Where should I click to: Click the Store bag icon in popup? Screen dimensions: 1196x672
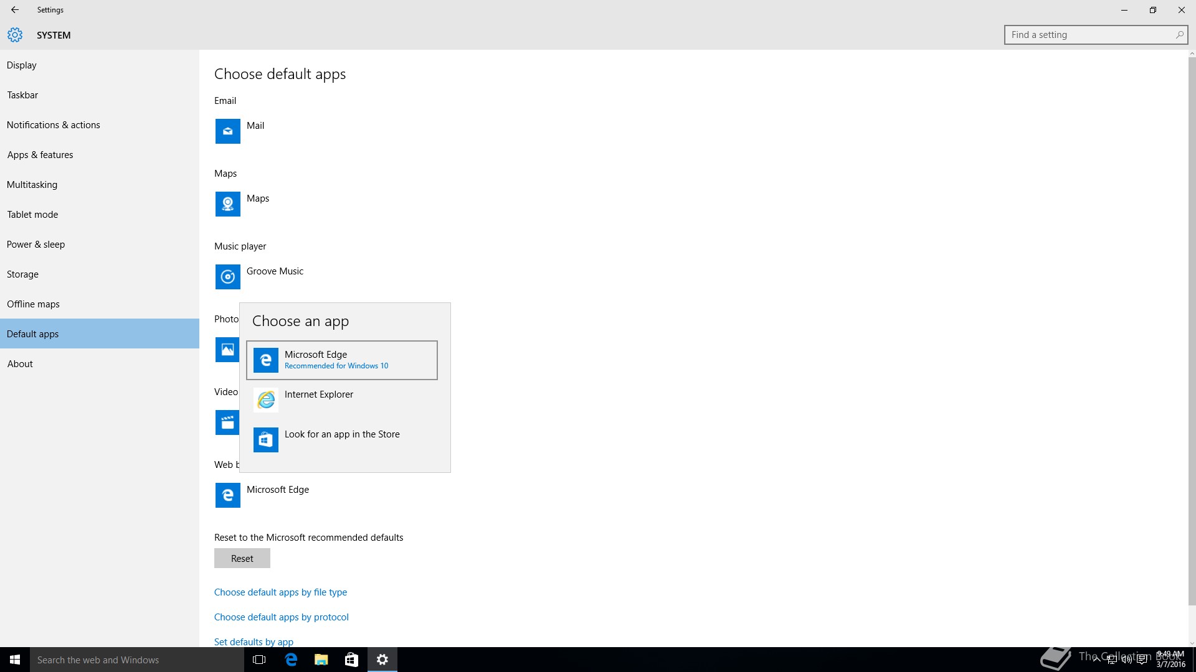(266, 440)
